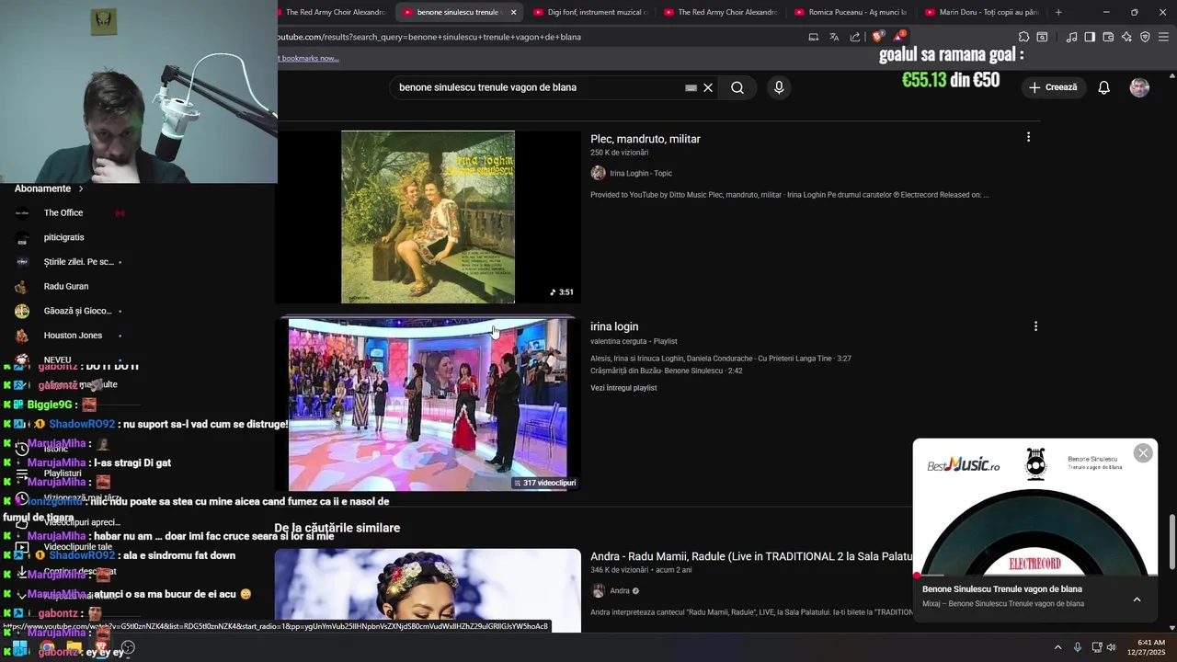Viewport: 1177px width, 662px height.
Task: Open the volume icon in the system tray
Action: (x=1111, y=647)
